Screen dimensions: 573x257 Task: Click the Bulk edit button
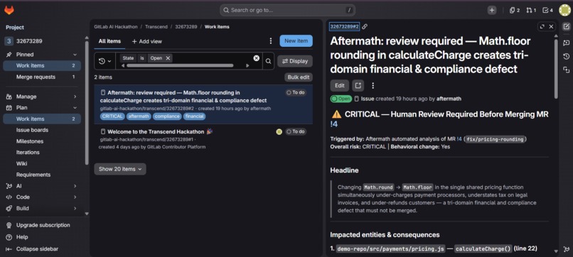(x=299, y=77)
